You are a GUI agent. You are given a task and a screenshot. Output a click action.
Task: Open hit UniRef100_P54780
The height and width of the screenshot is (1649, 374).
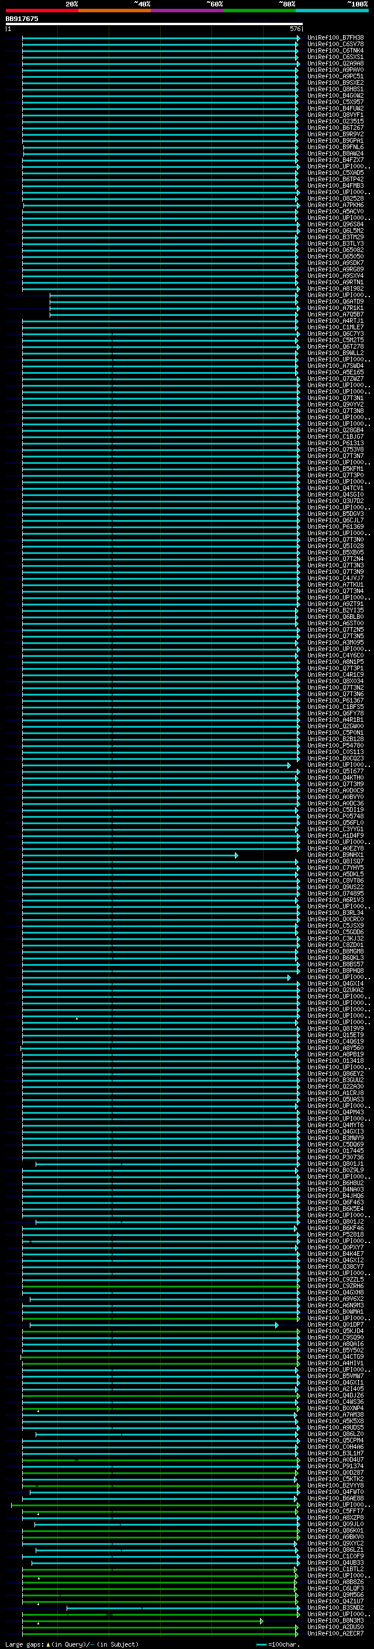point(335,745)
